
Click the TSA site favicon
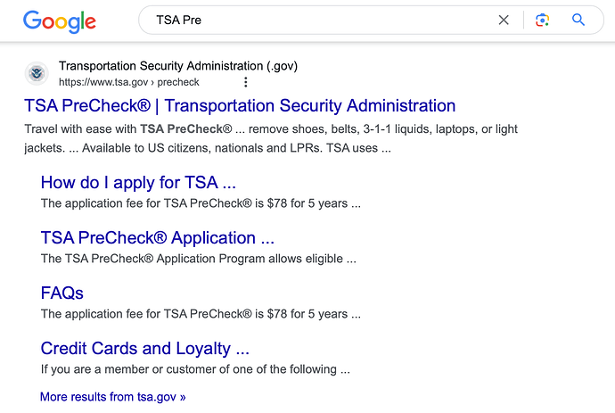coord(37,73)
